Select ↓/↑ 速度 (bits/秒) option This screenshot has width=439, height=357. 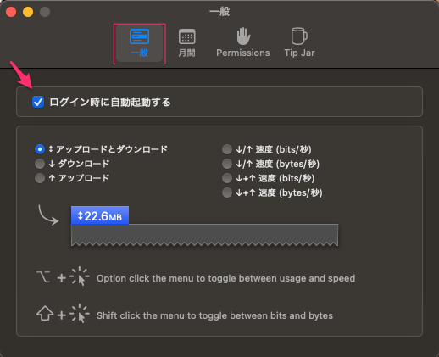pos(227,149)
